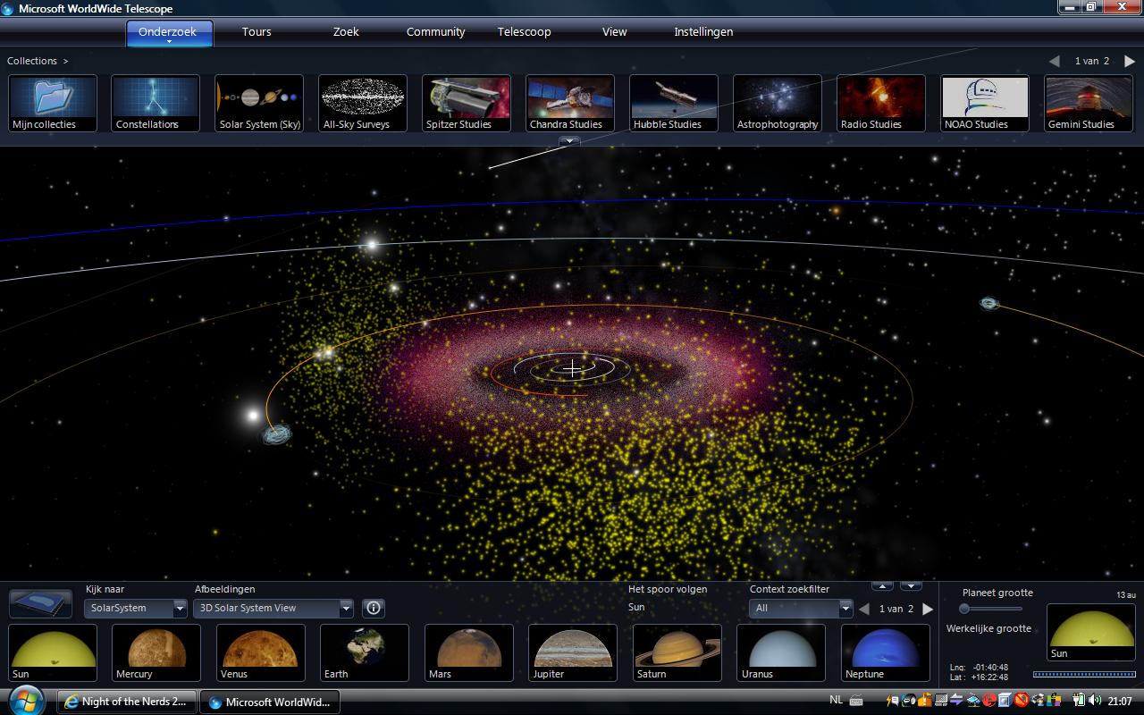Screen dimensions: 1144x715
Task: Select the Venus thumbnail
Action: pyautogui.click(x=261, y=653)
